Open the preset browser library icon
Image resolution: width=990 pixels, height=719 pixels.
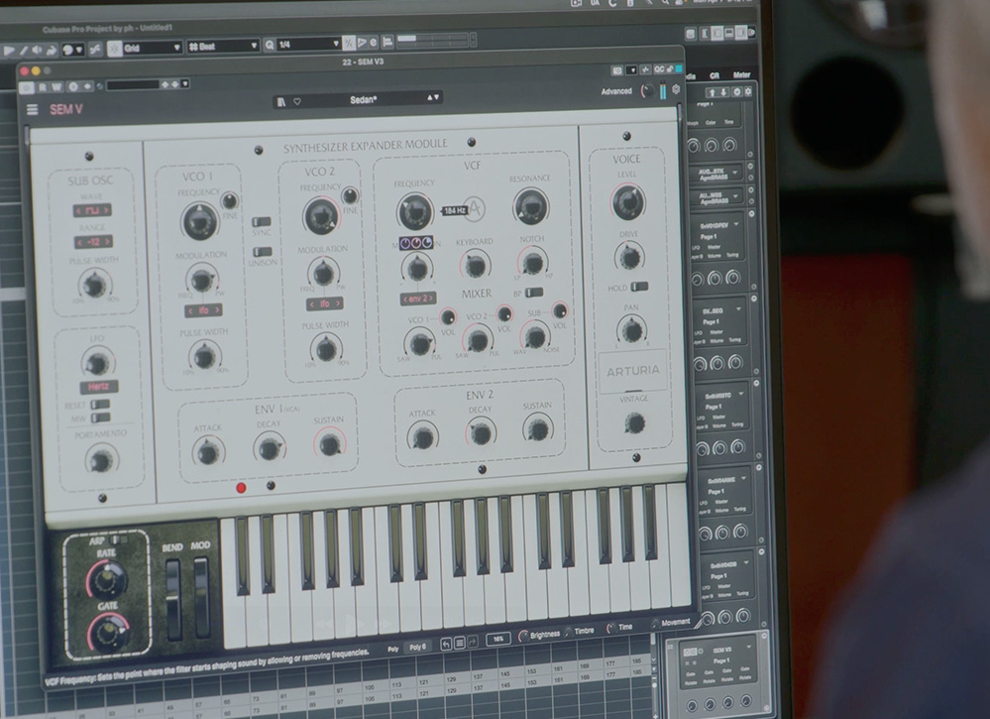coord(281,102)
